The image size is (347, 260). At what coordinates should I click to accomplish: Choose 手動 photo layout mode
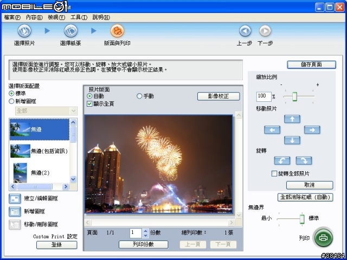[139, 96]
